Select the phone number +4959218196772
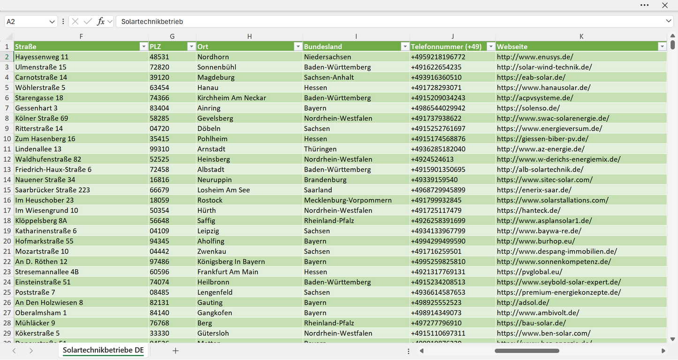This screenshot has width=678, height=360. tap(453, 57)
